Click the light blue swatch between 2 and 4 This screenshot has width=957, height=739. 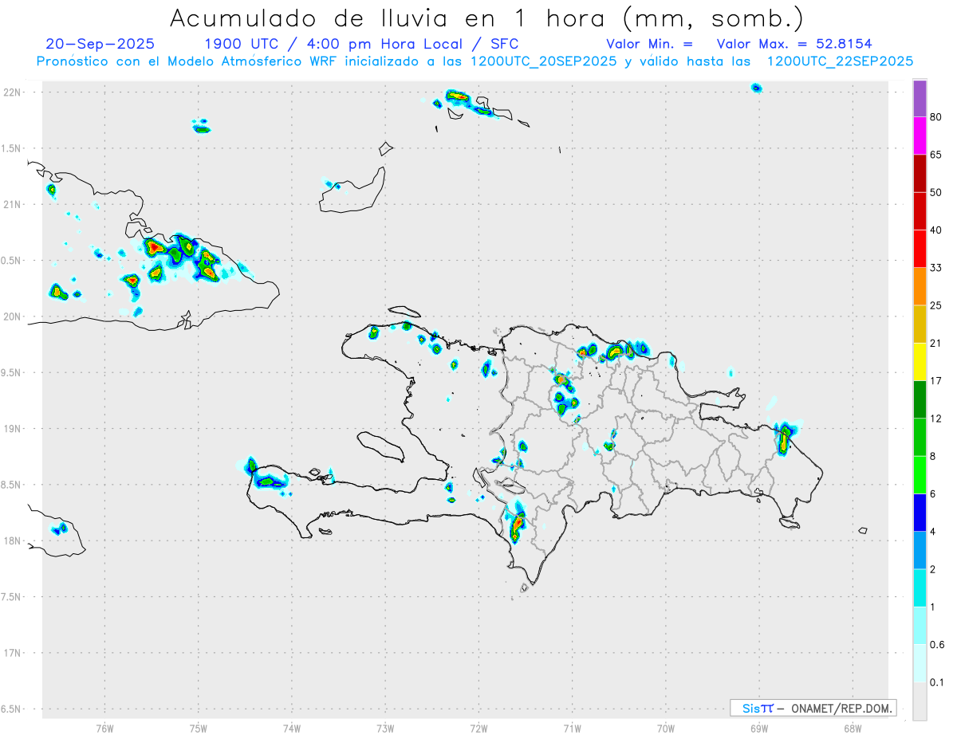point(920,549)
